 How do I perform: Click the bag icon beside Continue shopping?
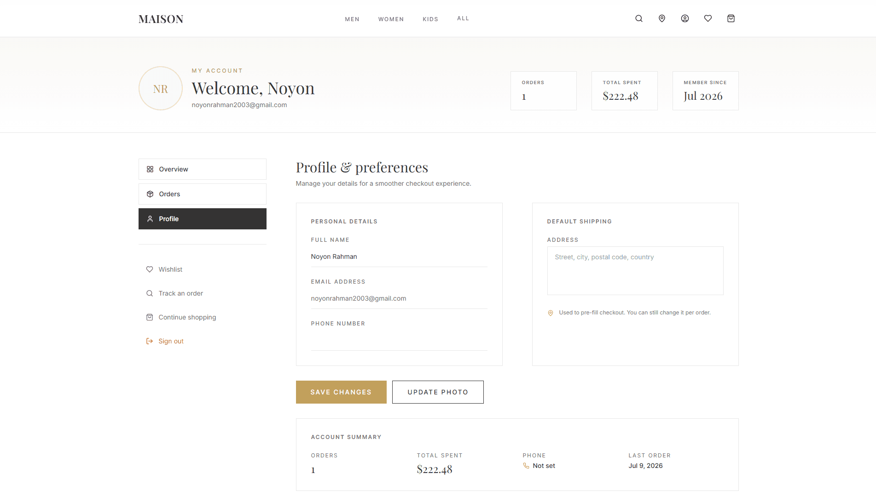tap(150, 317)
